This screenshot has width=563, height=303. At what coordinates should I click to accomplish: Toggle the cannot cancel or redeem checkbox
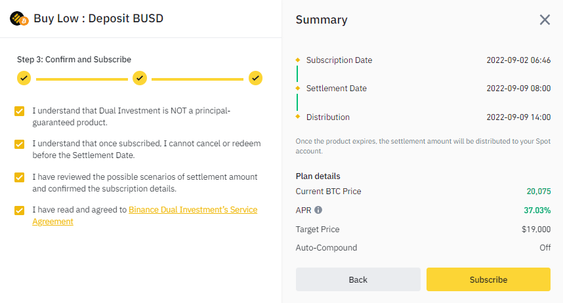tap(20, 144)
